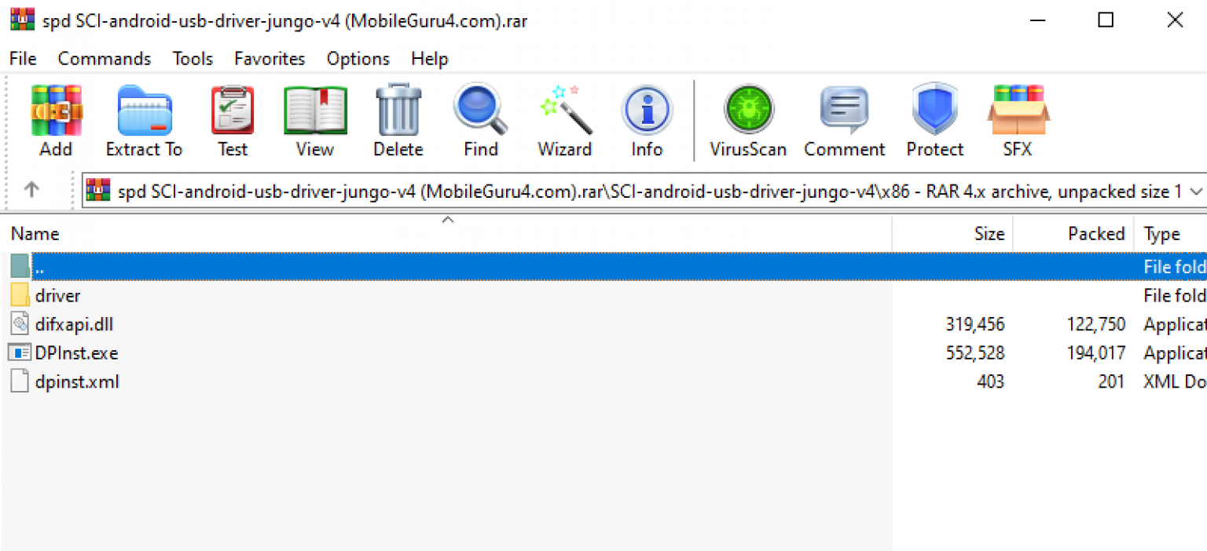Collapse sorting by clicking the Name column caret
This screenshot has height=551, width=1207.
point(448,220)
